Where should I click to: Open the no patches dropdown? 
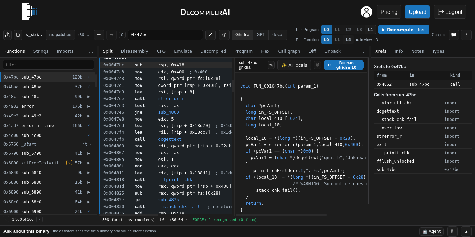[x=60, y=35]
